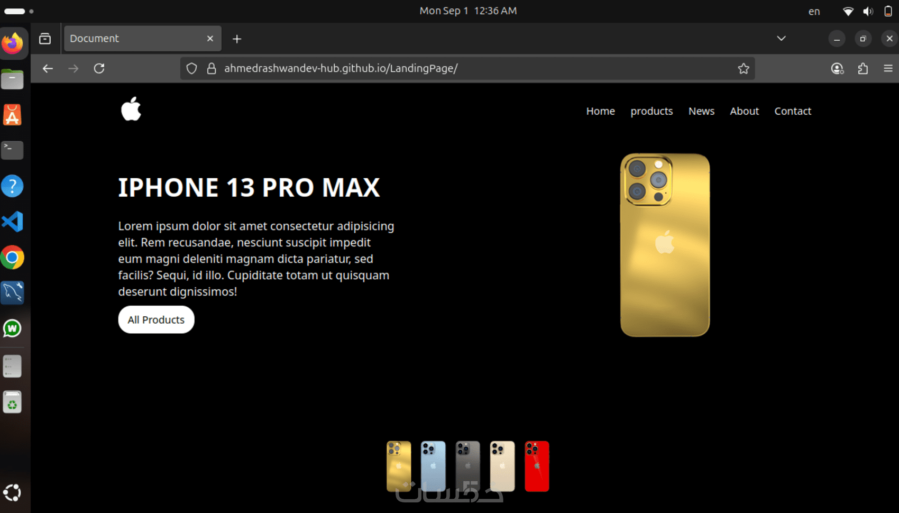
Task: Open the extensions puzzle icon
Action: pyautogui.click(x=863, y=68)
